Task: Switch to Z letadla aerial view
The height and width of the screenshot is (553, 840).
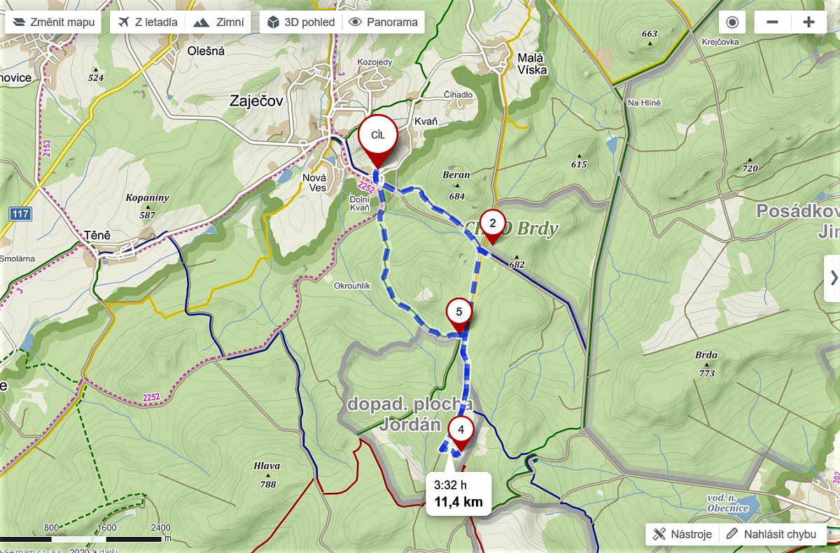Action: coord(146,22)
